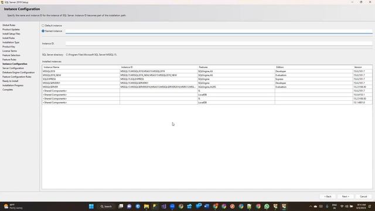
Task: Select the MSSQL2019 instance name cell
Action: click(81, 72)
